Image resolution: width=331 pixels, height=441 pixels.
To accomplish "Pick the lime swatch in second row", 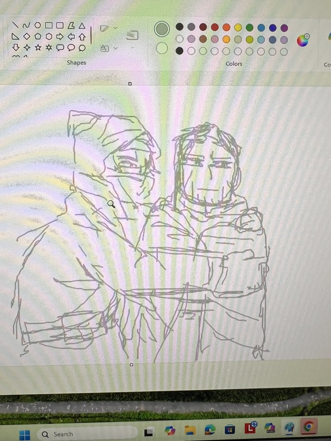I will coord(250,39).
